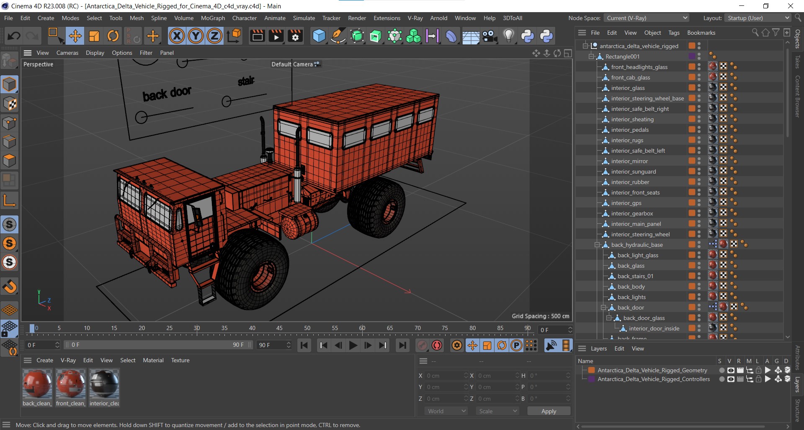The image size is (804, 430).
Task: Click purple layer color of Rectangle001
Action: [x=692, y=56]
